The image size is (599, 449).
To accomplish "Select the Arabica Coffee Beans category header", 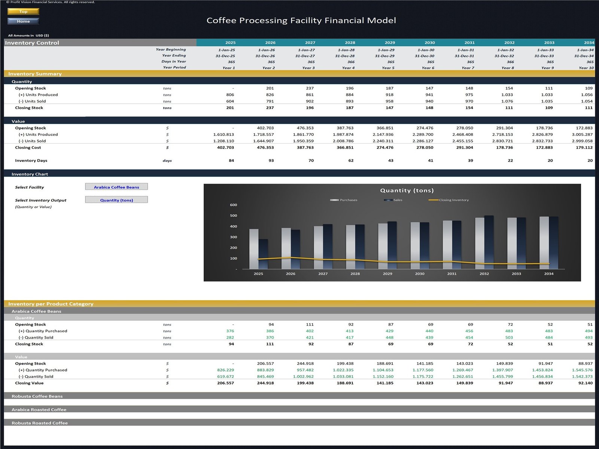I will (x=37, y=311).
